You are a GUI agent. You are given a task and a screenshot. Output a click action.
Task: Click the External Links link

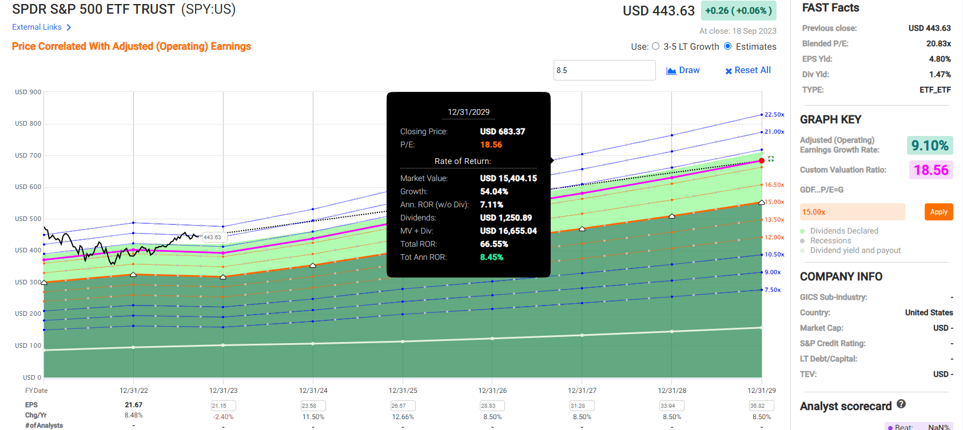(37, 27)
